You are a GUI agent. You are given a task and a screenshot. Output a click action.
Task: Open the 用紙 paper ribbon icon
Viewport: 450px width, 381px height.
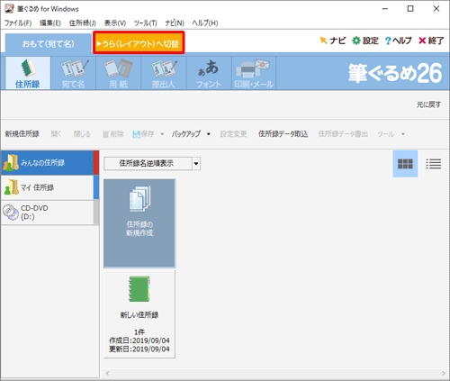tap(119, 73)
